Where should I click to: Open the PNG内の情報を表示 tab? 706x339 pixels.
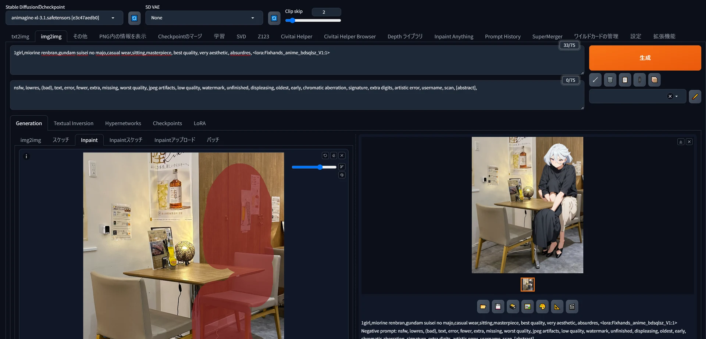123,36
